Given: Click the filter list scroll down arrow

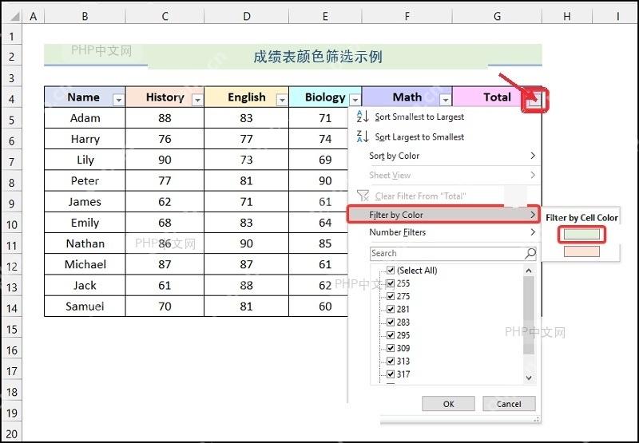Looking at the screenshot, I should (529, 378).
